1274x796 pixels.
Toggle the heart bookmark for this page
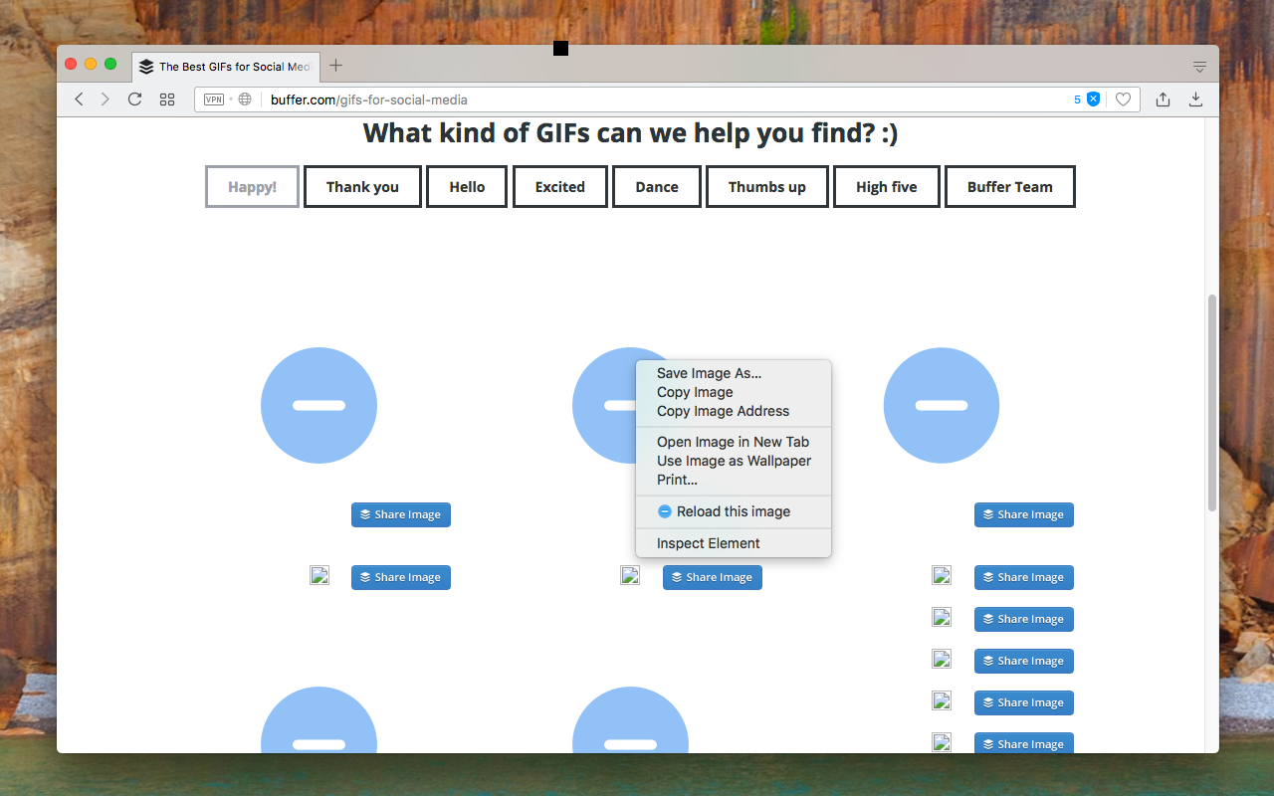click(x=1124, y=99)
